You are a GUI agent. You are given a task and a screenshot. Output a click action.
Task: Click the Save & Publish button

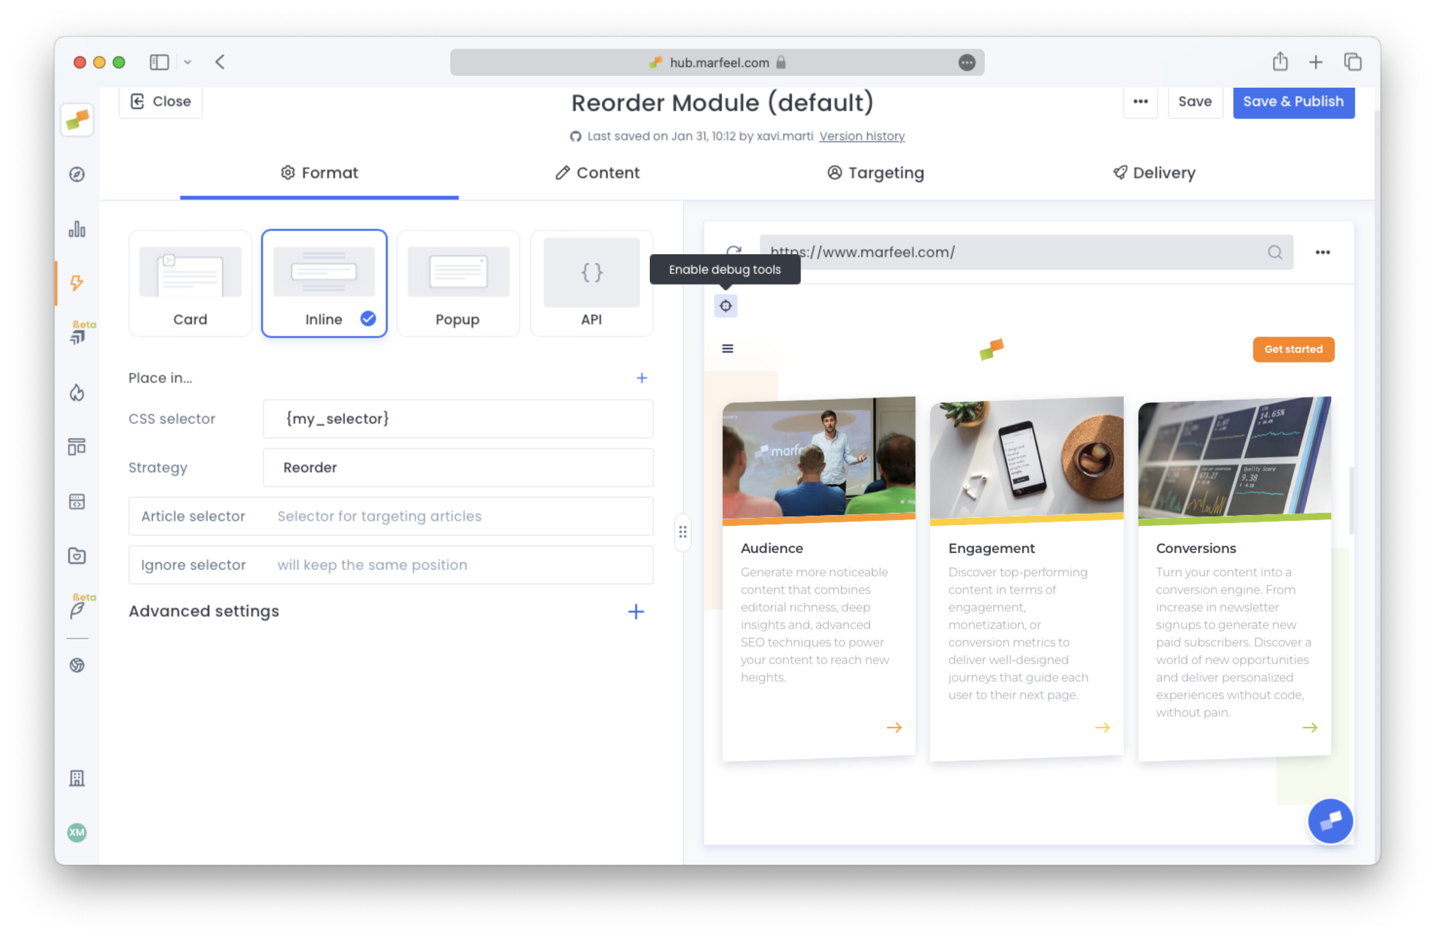pos(1293,102)
